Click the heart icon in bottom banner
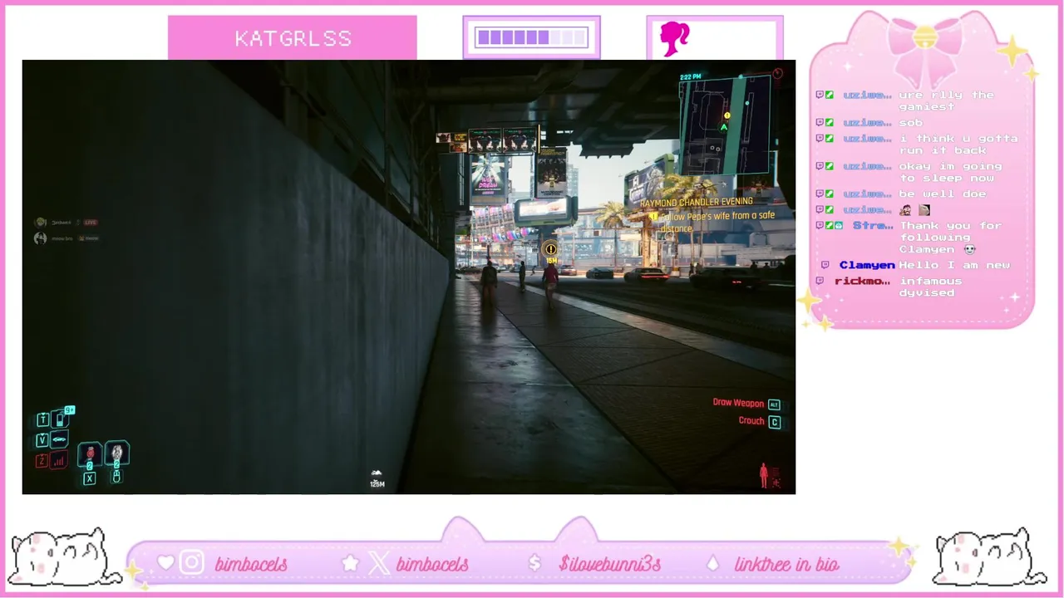Screen dimensions: 1064x598 pyautogui.click(x=165, y=563)
